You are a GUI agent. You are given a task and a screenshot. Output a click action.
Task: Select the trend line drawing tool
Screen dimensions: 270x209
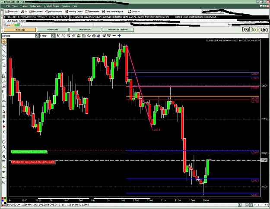(4, 51)
